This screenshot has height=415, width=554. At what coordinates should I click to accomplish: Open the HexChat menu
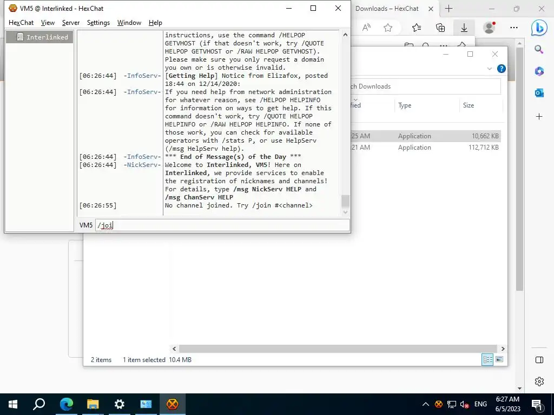click(x=21, y=23)
